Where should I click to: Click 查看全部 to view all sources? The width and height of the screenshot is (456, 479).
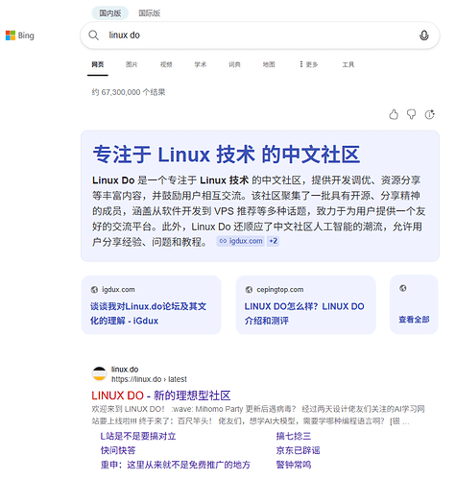coord(414,320)
